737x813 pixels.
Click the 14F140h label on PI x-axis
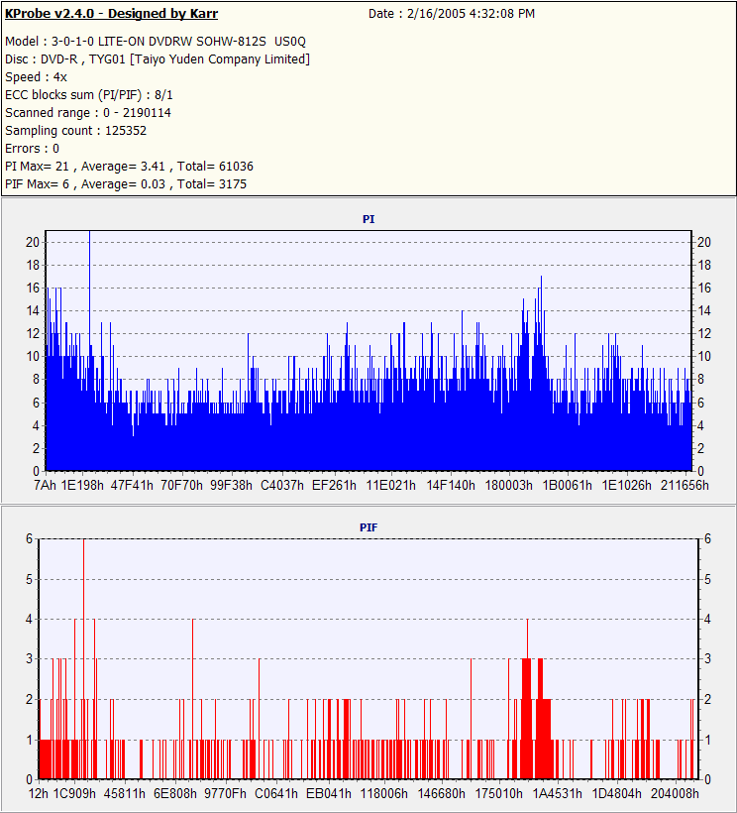click(451, 485)
